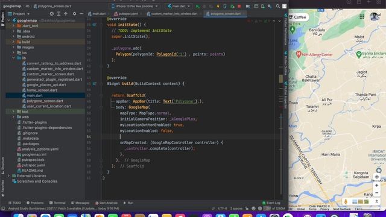The width and height of the screenshot is (386, 217).
Task: Click the memory usage indicator in status bar
Action: coord(275,209)
